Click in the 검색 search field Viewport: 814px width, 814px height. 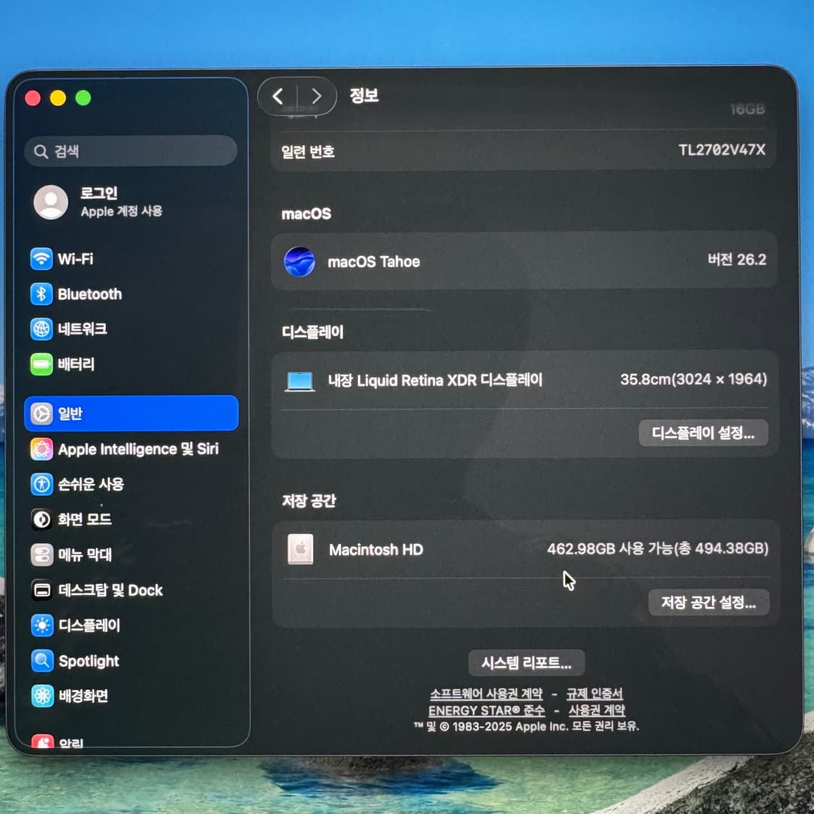tap(131, 151)
